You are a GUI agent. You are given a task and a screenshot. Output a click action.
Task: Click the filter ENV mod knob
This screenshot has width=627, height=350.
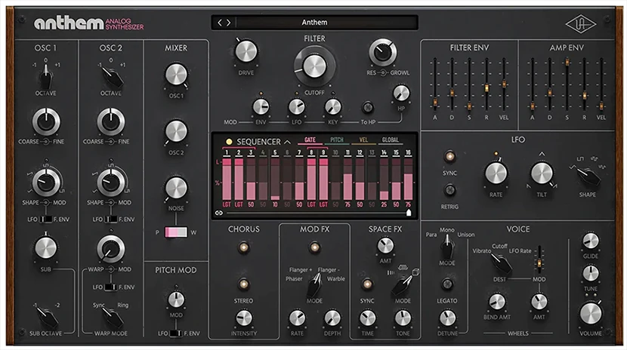pyautogui.click(x=261, y=107)
